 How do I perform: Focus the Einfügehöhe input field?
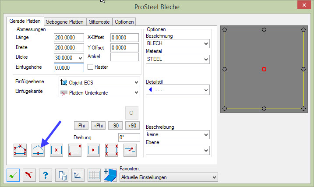(x=69, y=68)
